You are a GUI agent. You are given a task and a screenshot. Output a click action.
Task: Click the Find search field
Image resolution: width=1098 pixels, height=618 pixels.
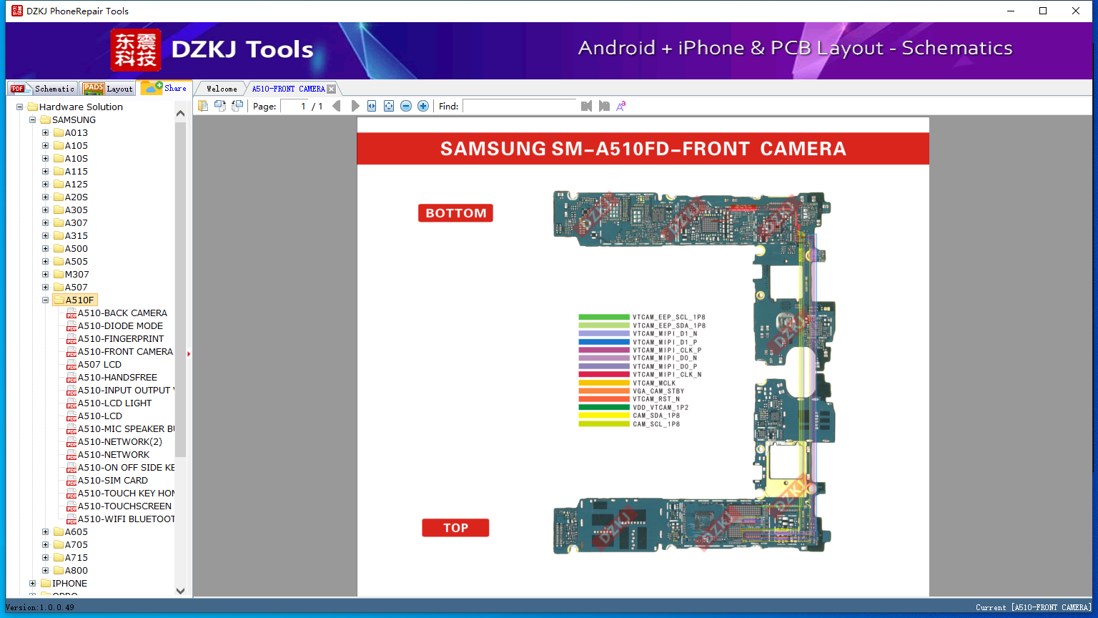520,106
